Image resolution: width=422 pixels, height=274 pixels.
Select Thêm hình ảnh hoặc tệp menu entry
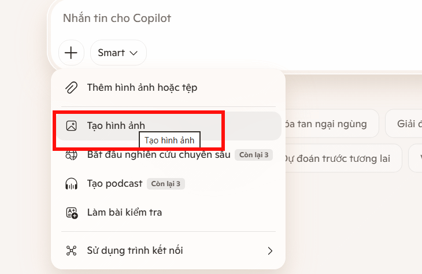pyautogui.click(x=142, y=88)
